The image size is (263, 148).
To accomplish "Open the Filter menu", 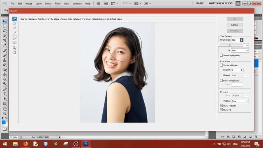I will (x=58, y=4).
